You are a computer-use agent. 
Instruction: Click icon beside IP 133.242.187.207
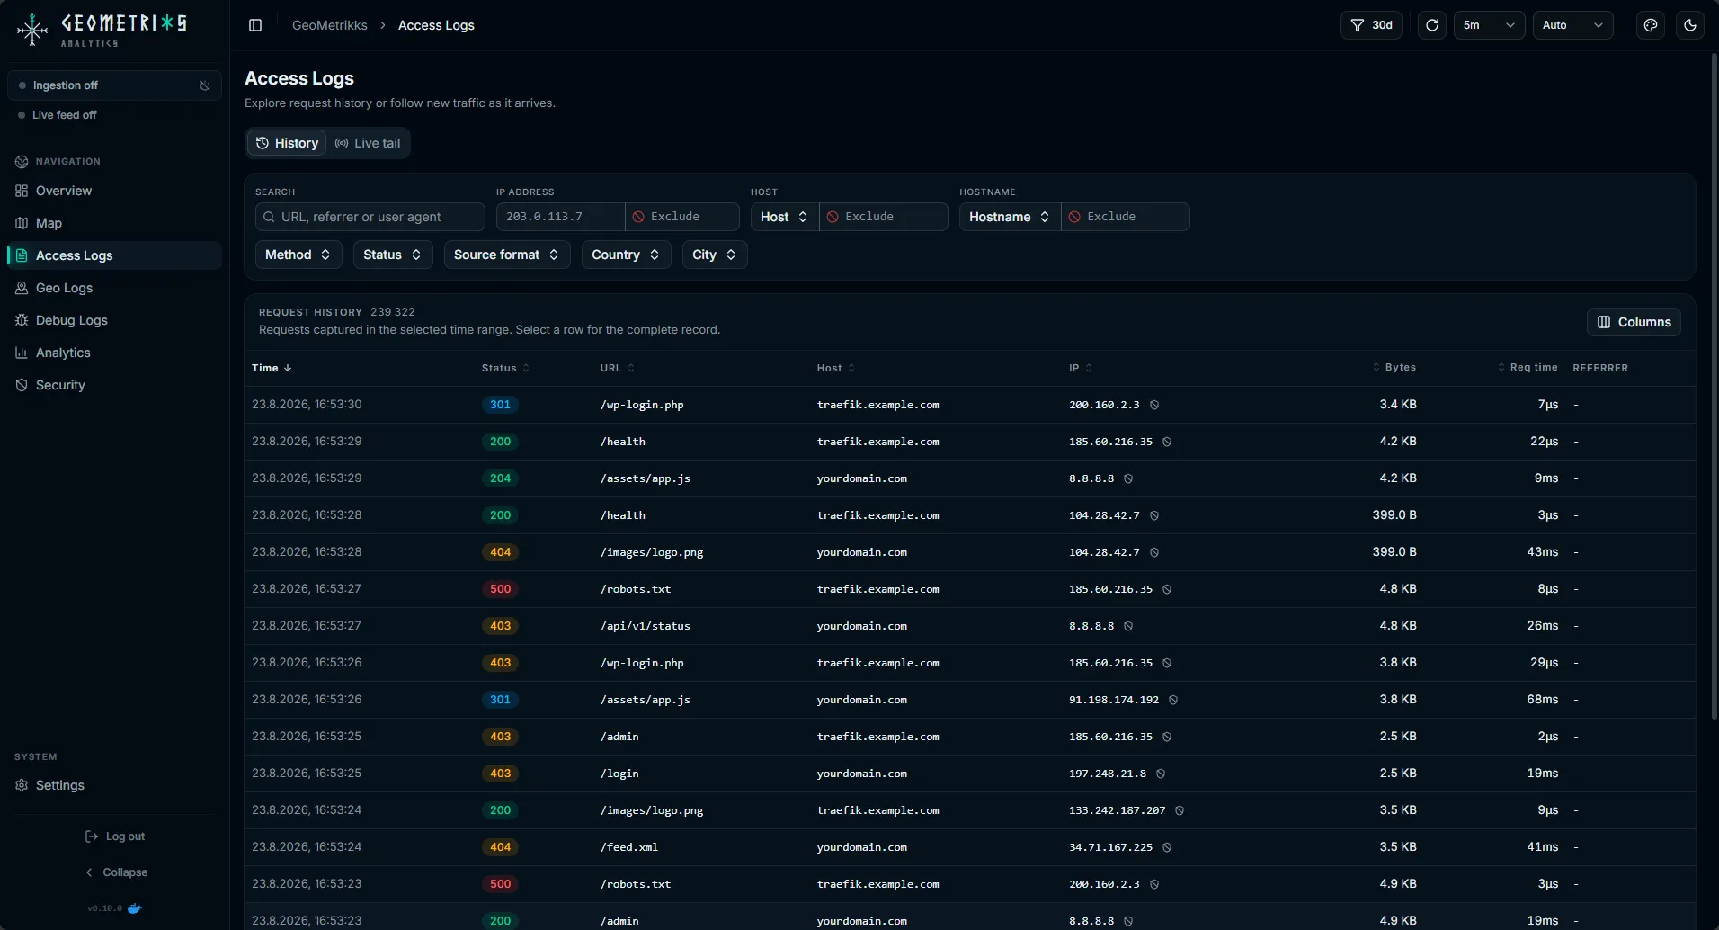point(1180,810)
